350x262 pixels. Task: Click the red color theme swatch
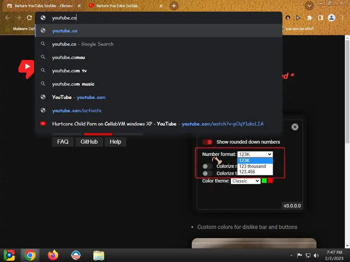(x=270, y=181)
